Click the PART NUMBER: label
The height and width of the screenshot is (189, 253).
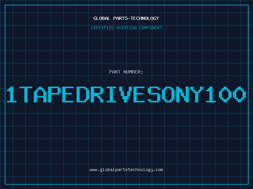[x=126, y=72]
